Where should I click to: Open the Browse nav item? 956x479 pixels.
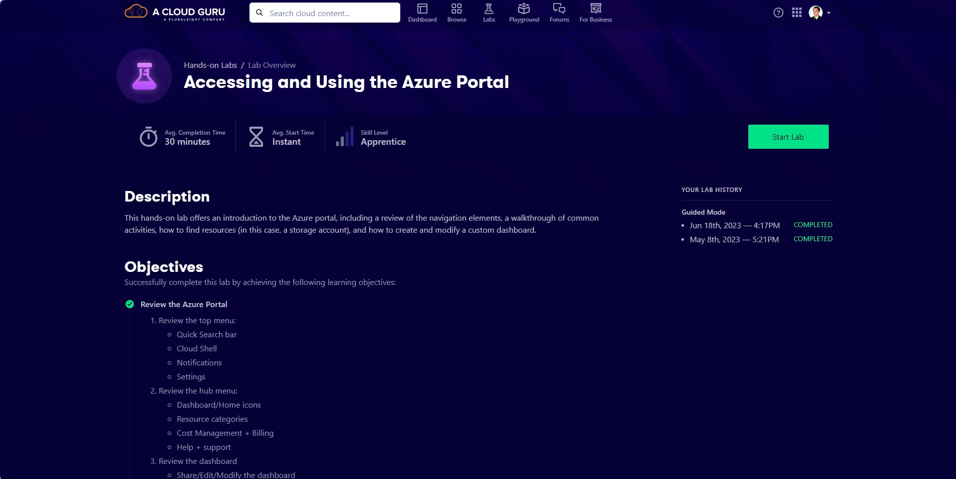pyautogui.click(x=457, y=13)
